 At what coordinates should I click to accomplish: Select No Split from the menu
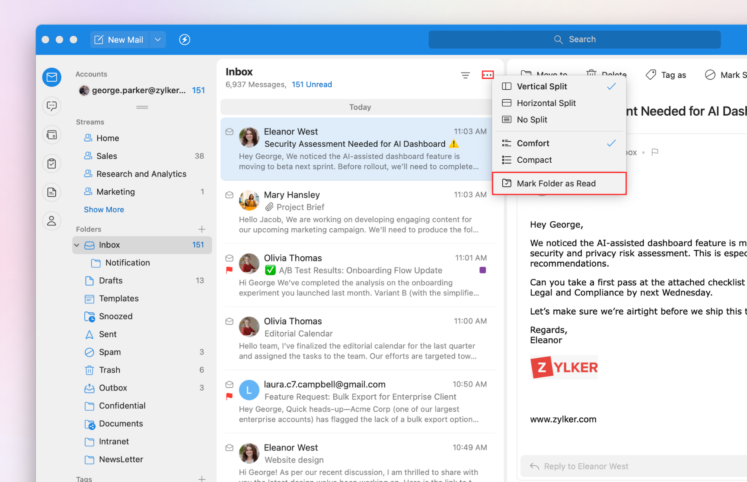532,120
